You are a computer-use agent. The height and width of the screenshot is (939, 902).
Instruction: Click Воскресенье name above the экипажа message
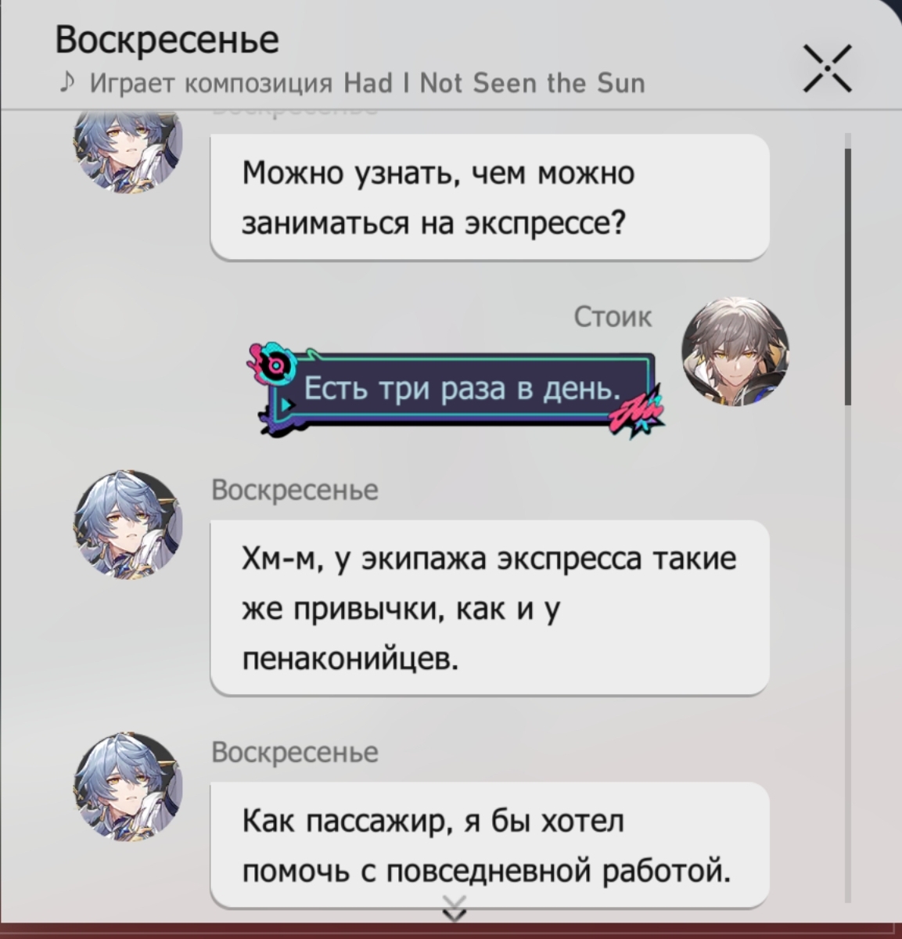[295, 490]
